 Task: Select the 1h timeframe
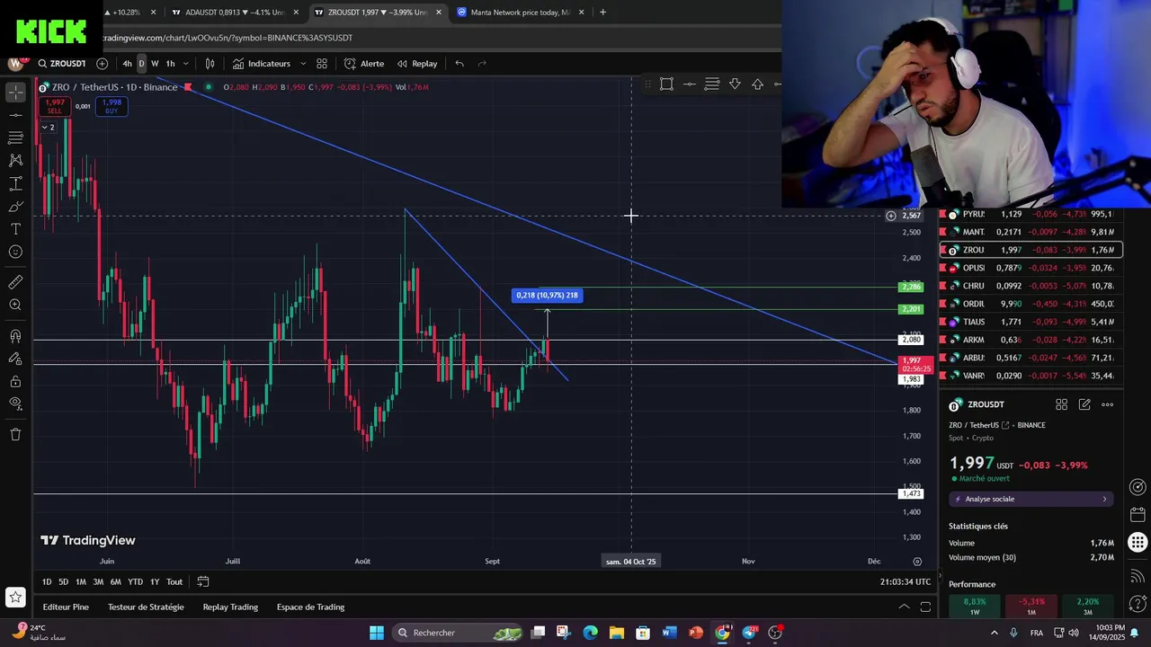170,64
